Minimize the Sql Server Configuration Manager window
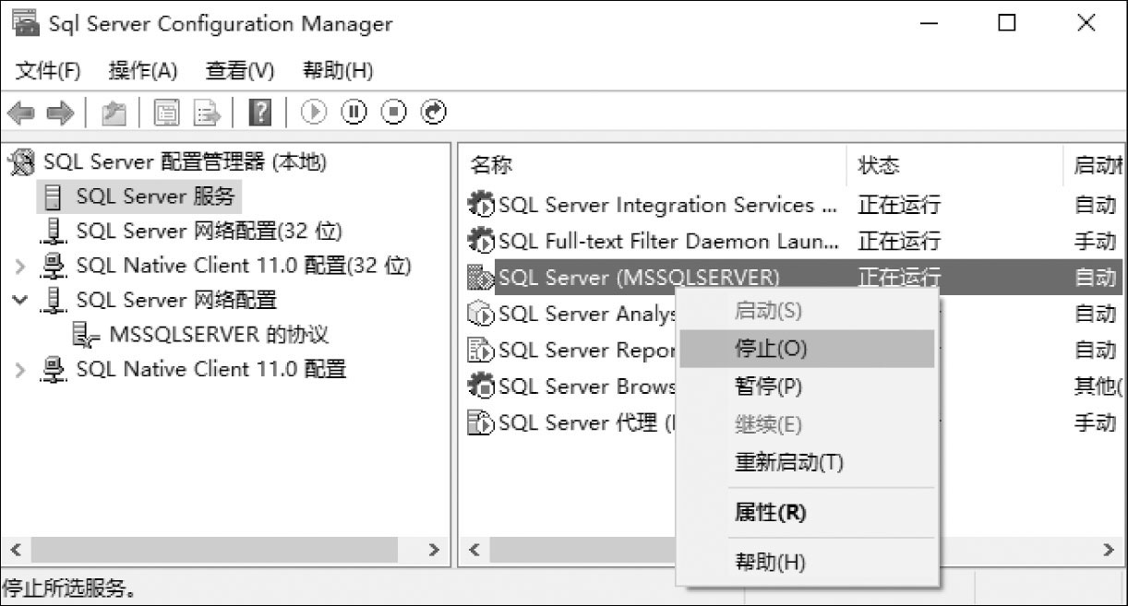 coord(930,23)
